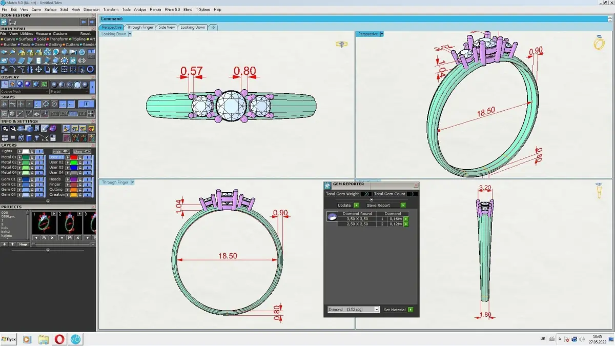Expand the Looking Down viewport dropdown arrow
The image size is (615, 346).
point(130,34)
